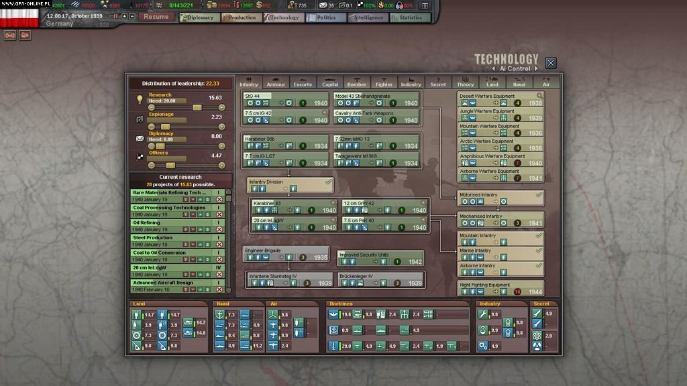
Task: Pause the game with the pause icon
Action: pos(116,16)
